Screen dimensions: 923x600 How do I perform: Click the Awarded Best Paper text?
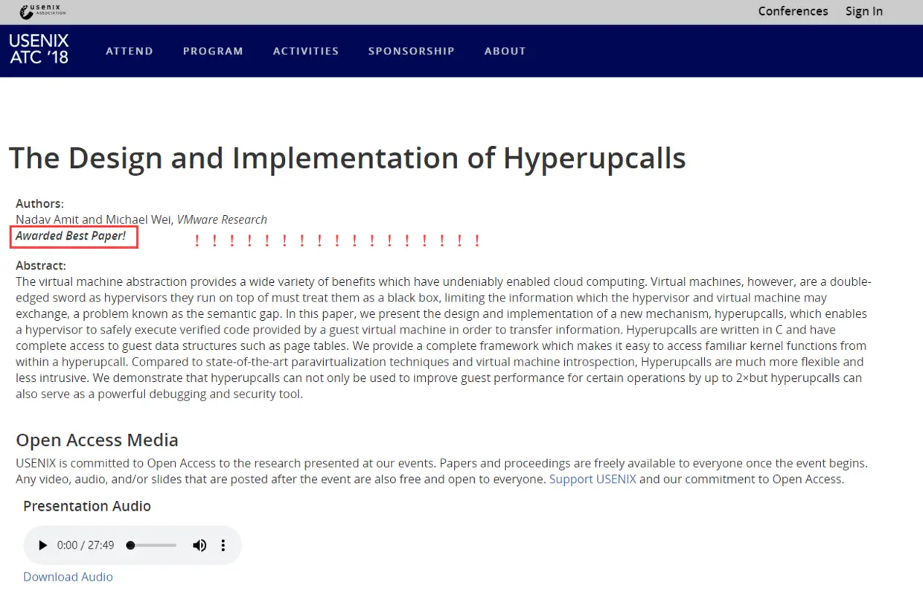pyautogui.click(x=71, y=236)
